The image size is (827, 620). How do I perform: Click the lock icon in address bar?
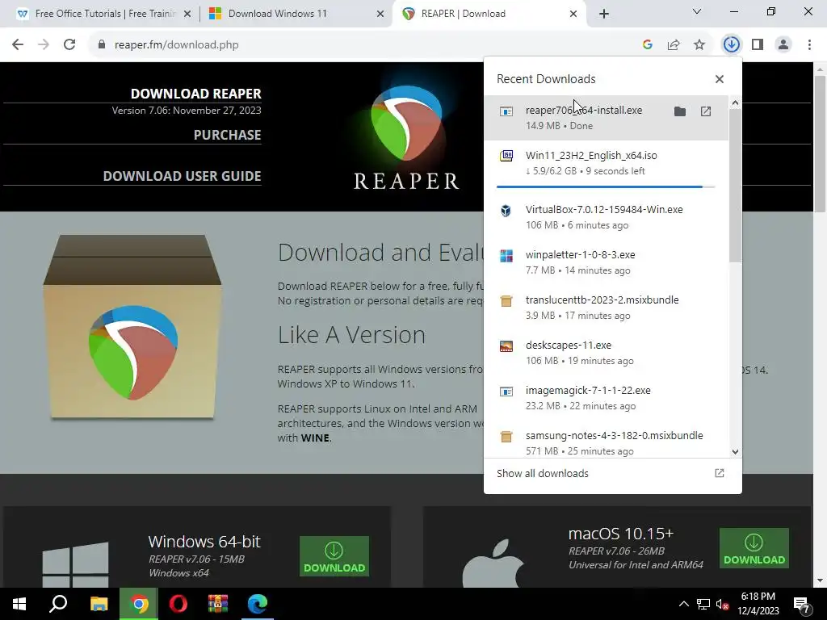coord(101,45)
